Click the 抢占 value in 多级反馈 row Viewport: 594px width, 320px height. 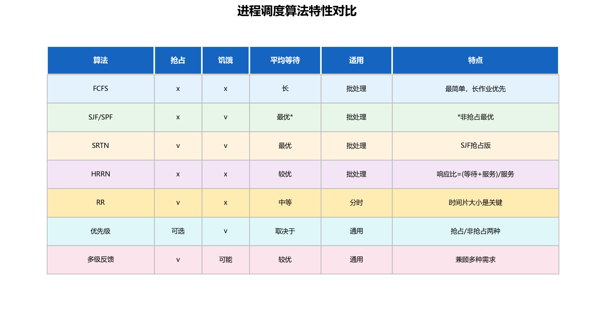(178, 260)
